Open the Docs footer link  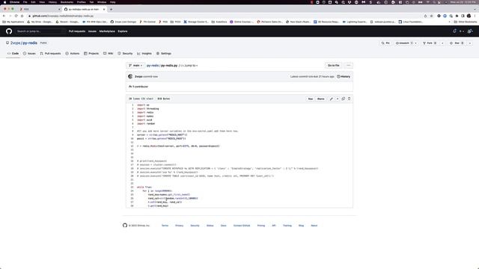[224, 226]
